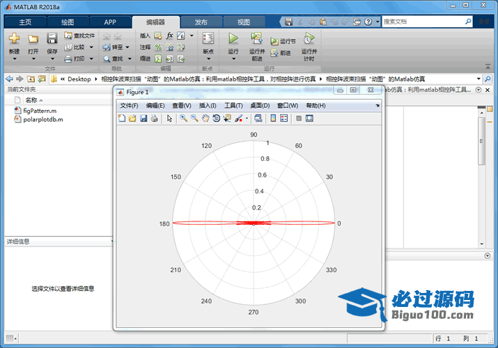Screen dimensions: 498x348
Task: Click the Show Plot Tools icon
Action: 309,118
